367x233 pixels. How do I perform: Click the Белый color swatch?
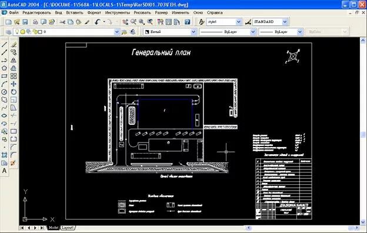[147, 32]
